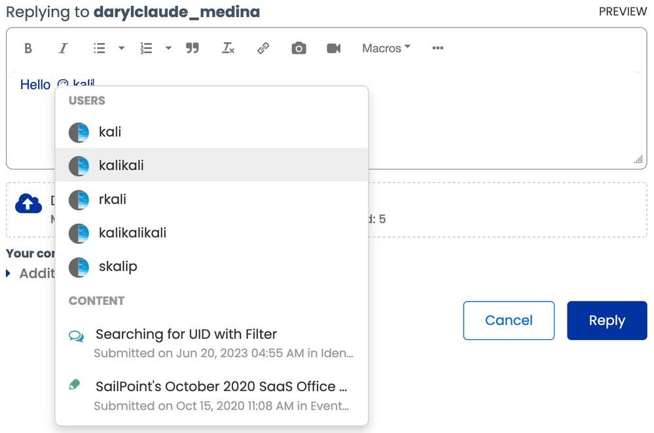Insert a bulleted list
654x433 pixels.
100,48
